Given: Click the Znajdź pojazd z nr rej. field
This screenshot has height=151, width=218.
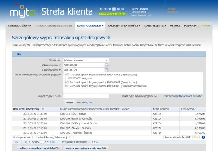Looking at the screenshot, I should pyautogui.click(x=86, y=96).
